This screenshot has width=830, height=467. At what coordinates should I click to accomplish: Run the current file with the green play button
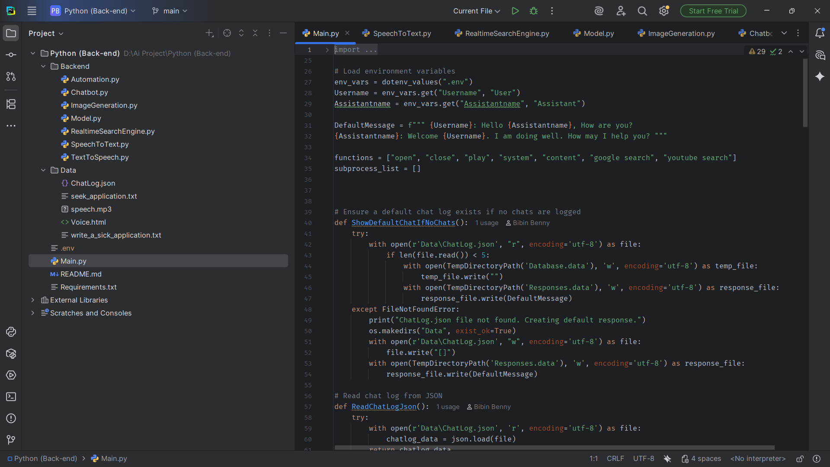pyautogui.click(x=515, y=11)
